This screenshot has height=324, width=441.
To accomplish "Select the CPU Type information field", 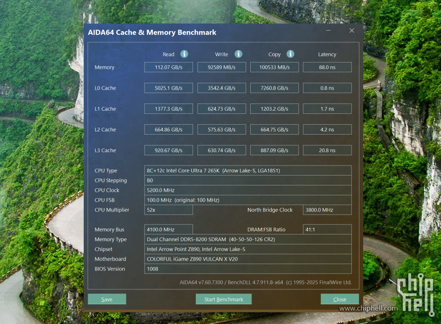I will tap(248, 171).
